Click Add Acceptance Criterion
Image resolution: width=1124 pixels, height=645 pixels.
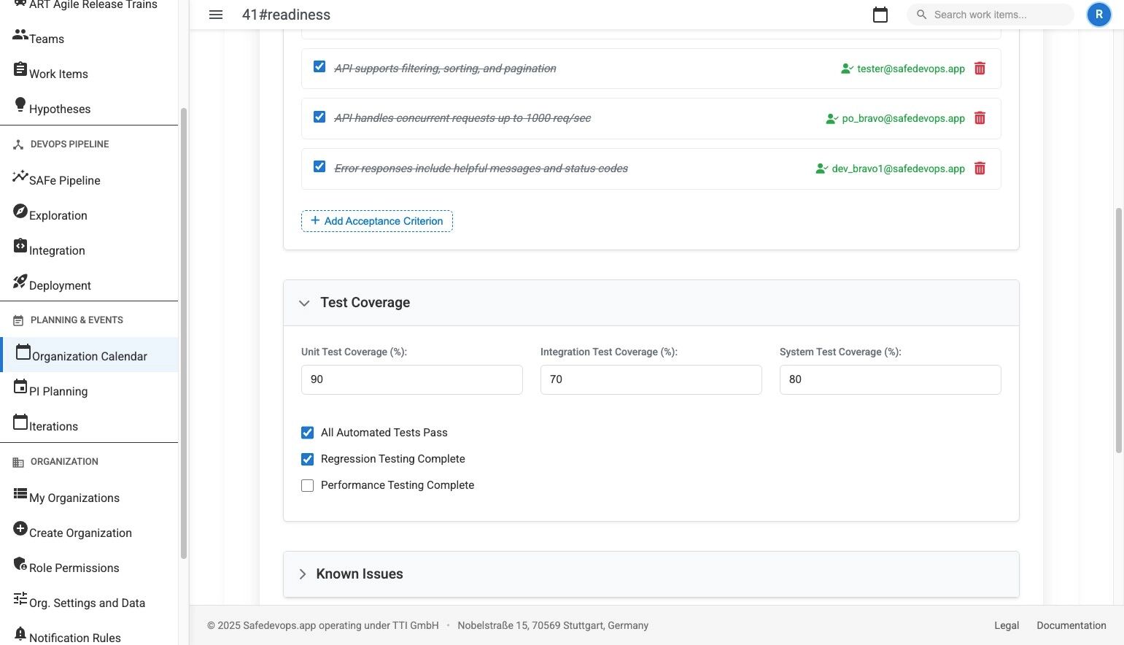376,220
